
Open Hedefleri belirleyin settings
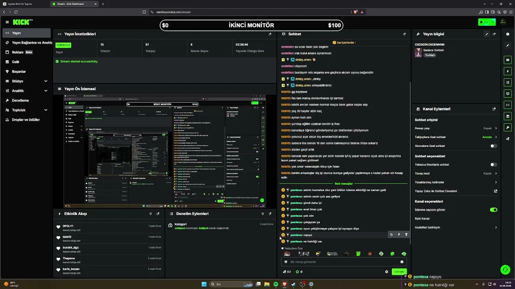tap(456, 227)
